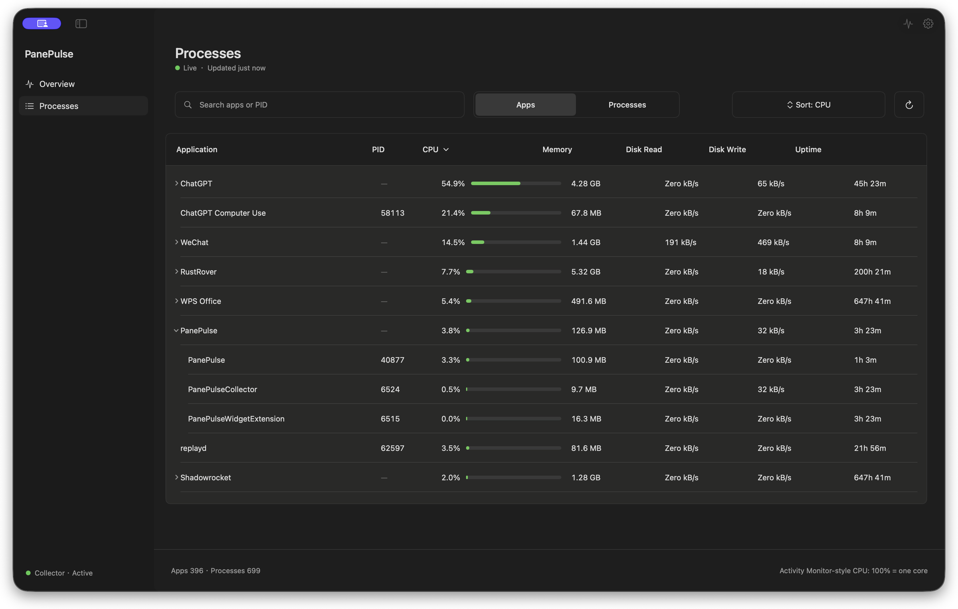Select the replayd process row

pyautogui.click(x=546, y=448)
